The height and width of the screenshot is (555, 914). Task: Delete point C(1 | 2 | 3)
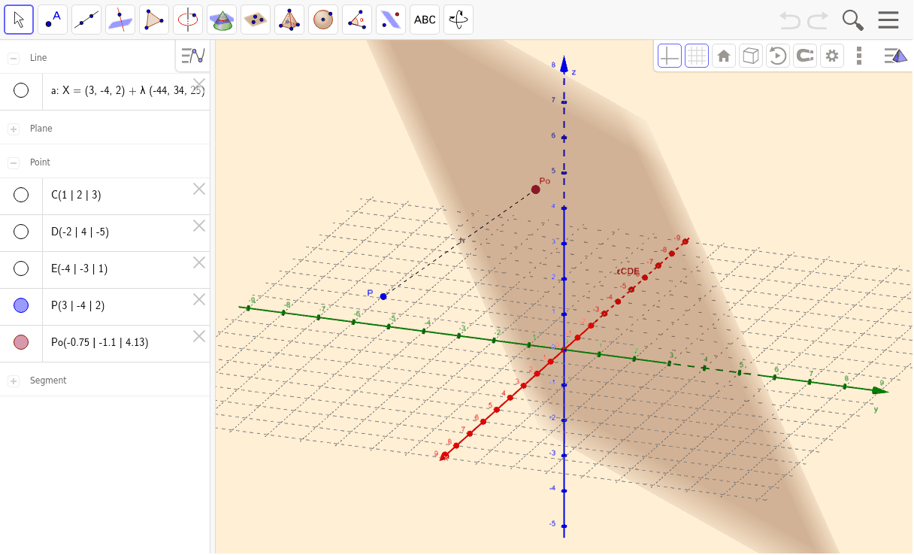199,189
